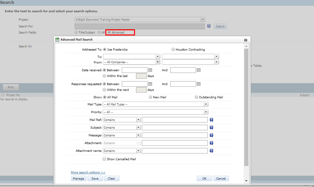Select New Mail under Show options
314x187 pixels.
(150, 97)
